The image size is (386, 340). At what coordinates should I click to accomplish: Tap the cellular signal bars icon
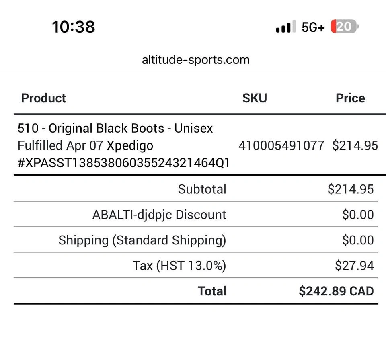285,27
